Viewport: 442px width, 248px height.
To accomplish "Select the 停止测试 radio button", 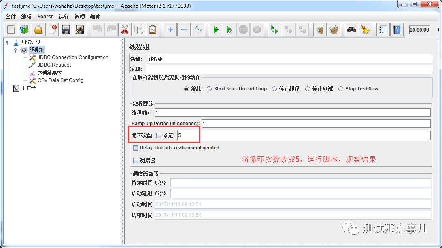I will [308, 89].
